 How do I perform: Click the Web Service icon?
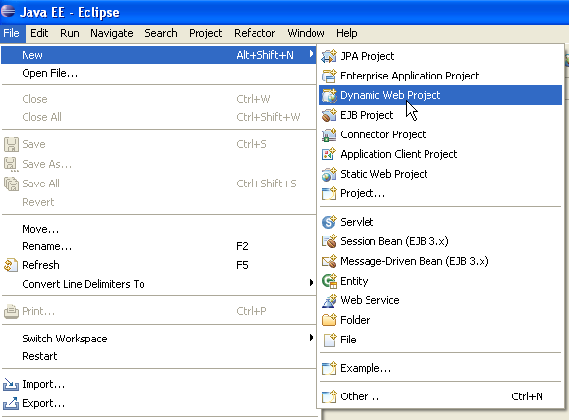[329, 300]
